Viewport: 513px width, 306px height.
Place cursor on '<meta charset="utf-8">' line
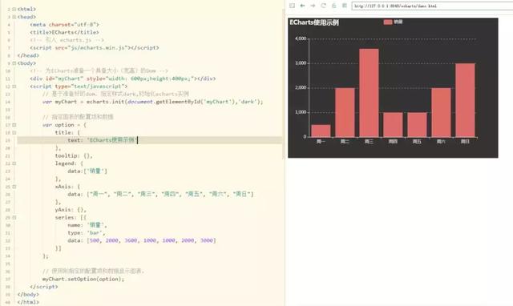(64, 25)
